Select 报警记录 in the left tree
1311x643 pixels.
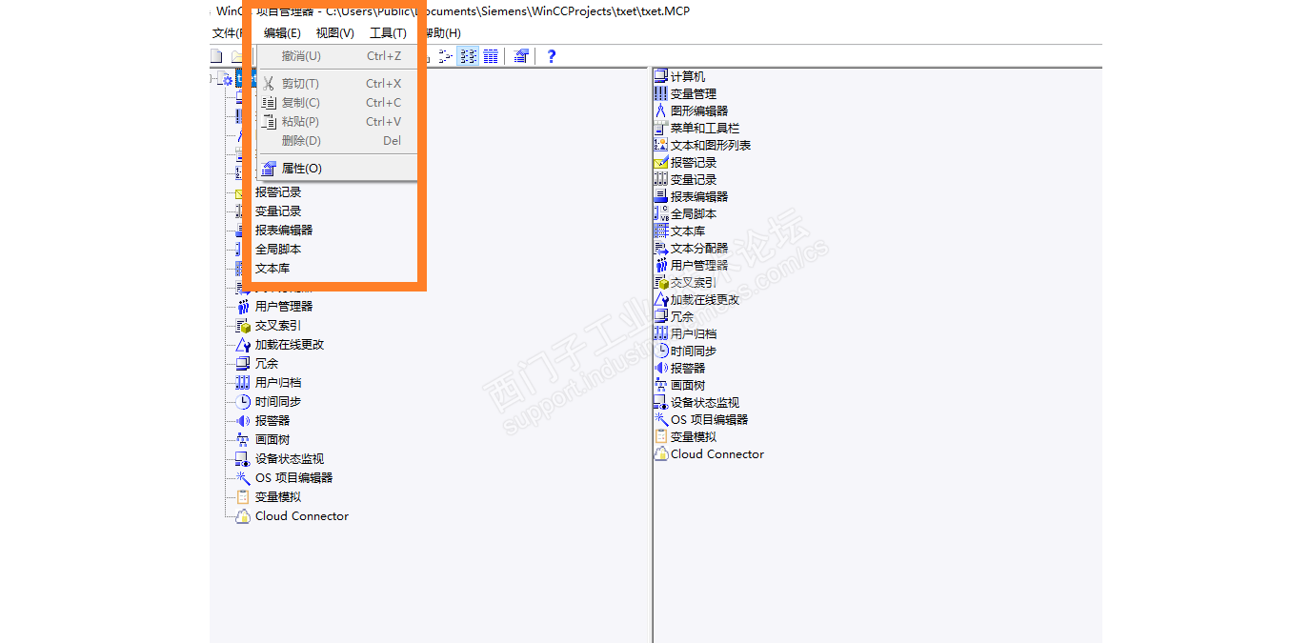click(278, 192)
